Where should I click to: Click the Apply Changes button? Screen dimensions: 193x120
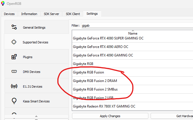(110, 116)
